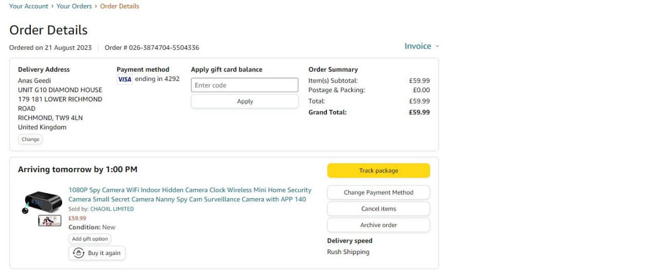
Task: Click the Order Details breadcrumb item
Action: click(120, 6)
